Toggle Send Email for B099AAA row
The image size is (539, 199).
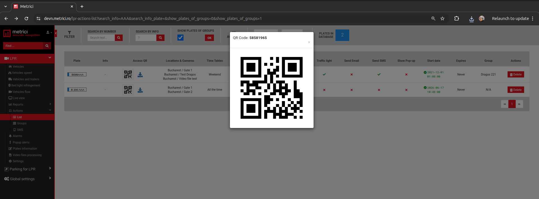pos(351,74)
